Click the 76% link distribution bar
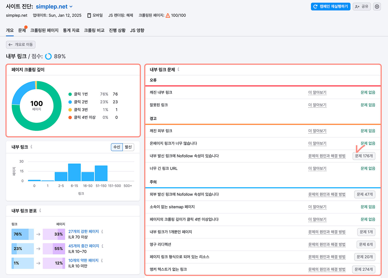388x278 pixels. (23, 234)
